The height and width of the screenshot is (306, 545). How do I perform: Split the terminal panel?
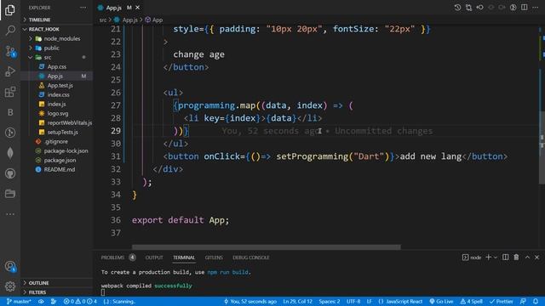[x=505, y=257]
